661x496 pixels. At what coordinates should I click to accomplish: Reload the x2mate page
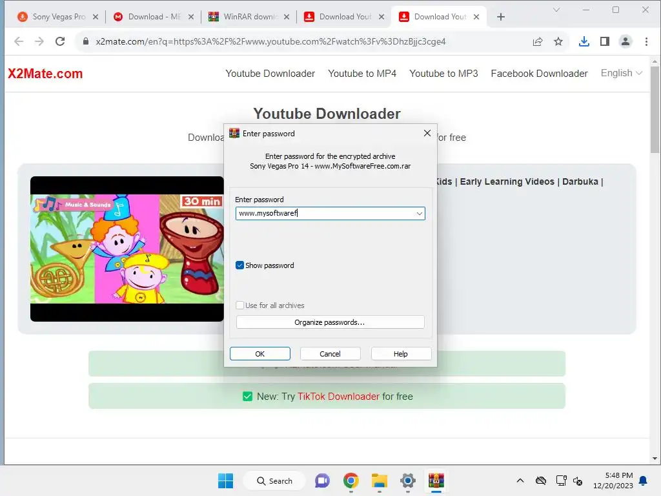pos(60,41)
